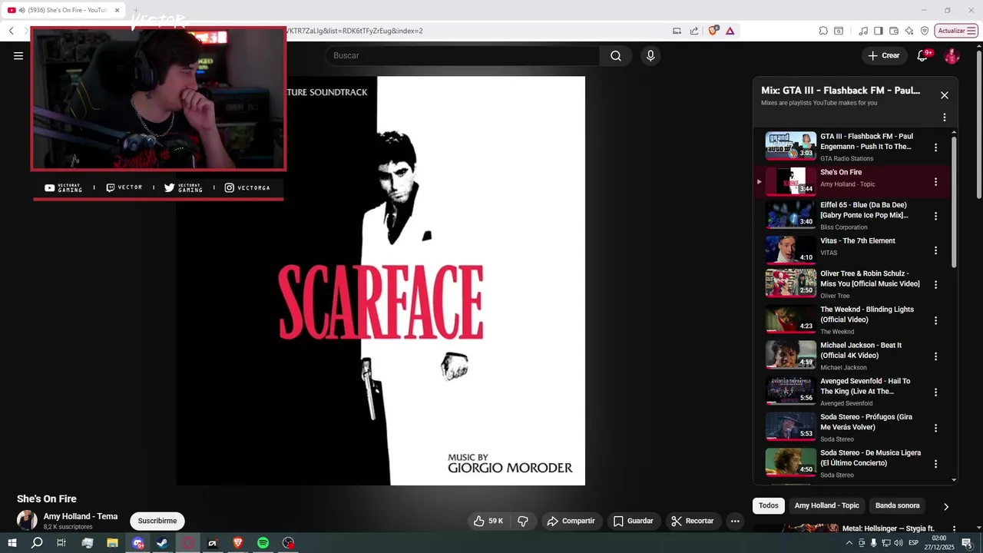Select the Todos filter chip
The width and height of the screenshot is (983, 553).
tap(769, 505)
